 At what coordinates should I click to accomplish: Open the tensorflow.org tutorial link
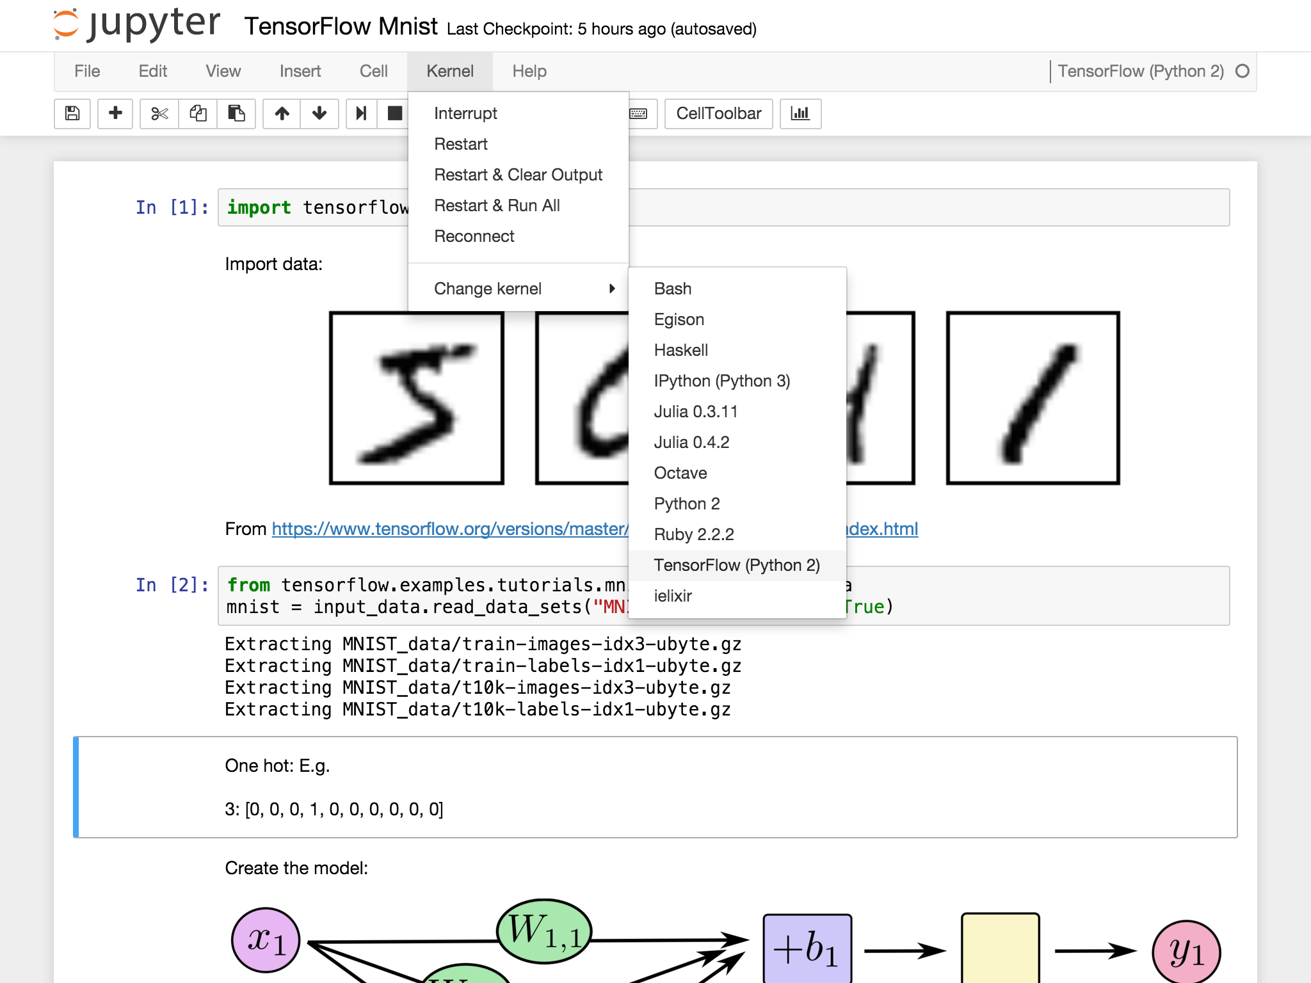[x=448, y=529]
